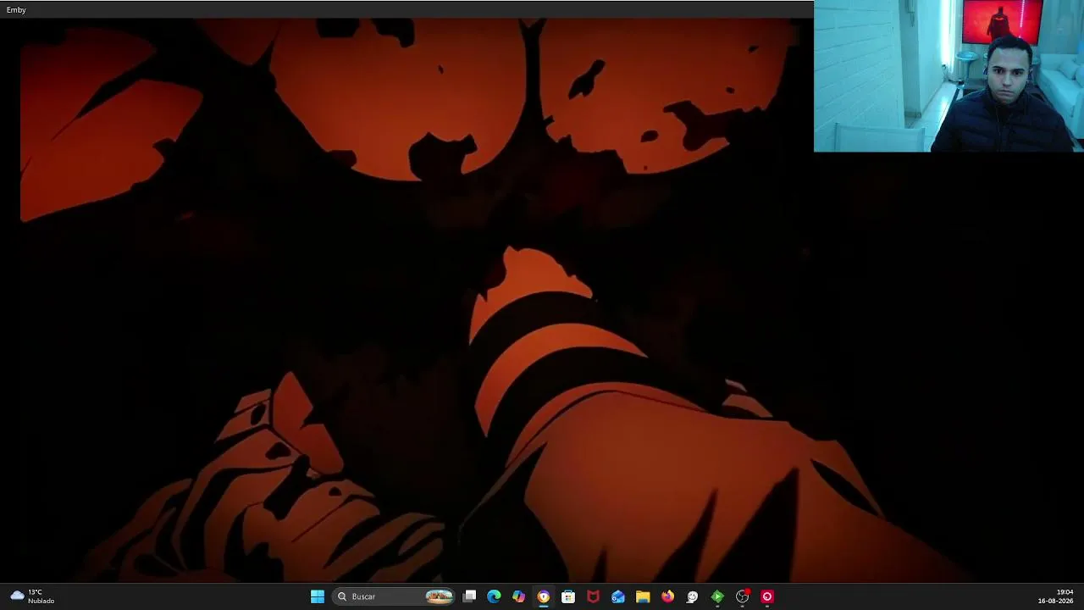1084x610 pixels.
Task: Open Task View on the taskbar
Action: pos(470,596)
